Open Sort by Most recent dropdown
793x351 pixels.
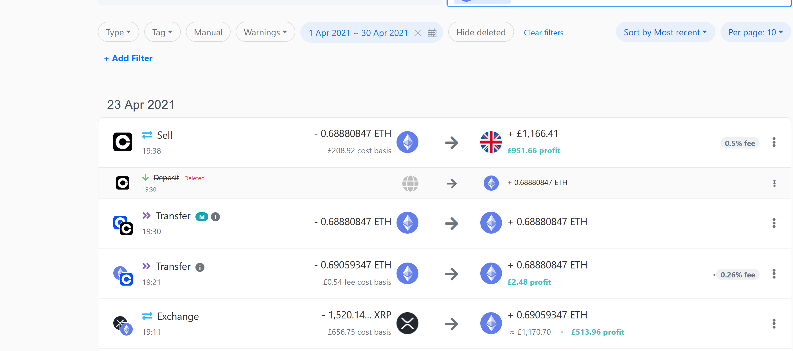point(665,32)
